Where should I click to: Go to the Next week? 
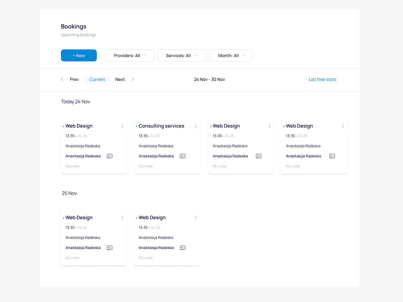click(120, 79)
